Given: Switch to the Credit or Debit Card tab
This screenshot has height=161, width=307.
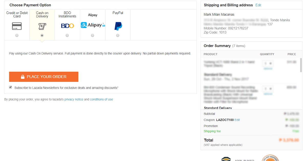Looking at the screenshot, I should coord(17,15).
